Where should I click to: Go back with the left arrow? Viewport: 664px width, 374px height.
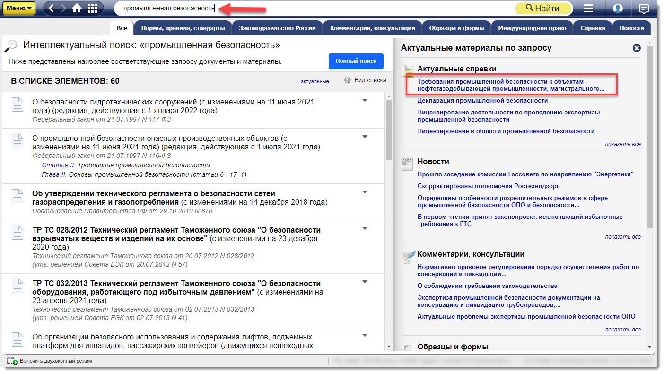52,8
